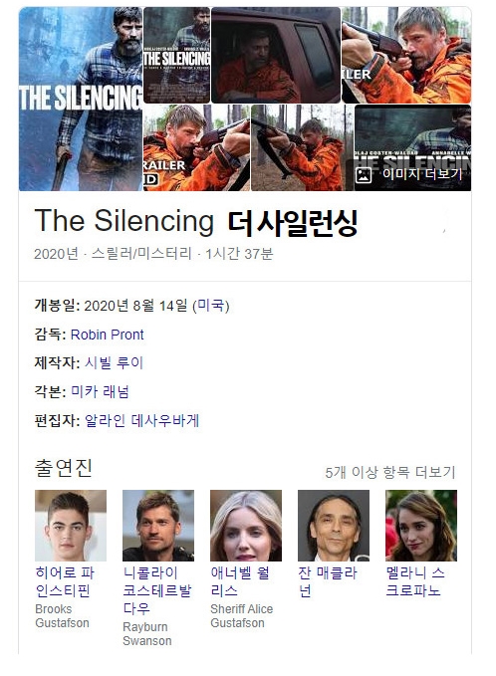This screenshot has width=496, height=676.
Task: Open producer 시빌 루이 link
Action: click(x=114, y=363)
